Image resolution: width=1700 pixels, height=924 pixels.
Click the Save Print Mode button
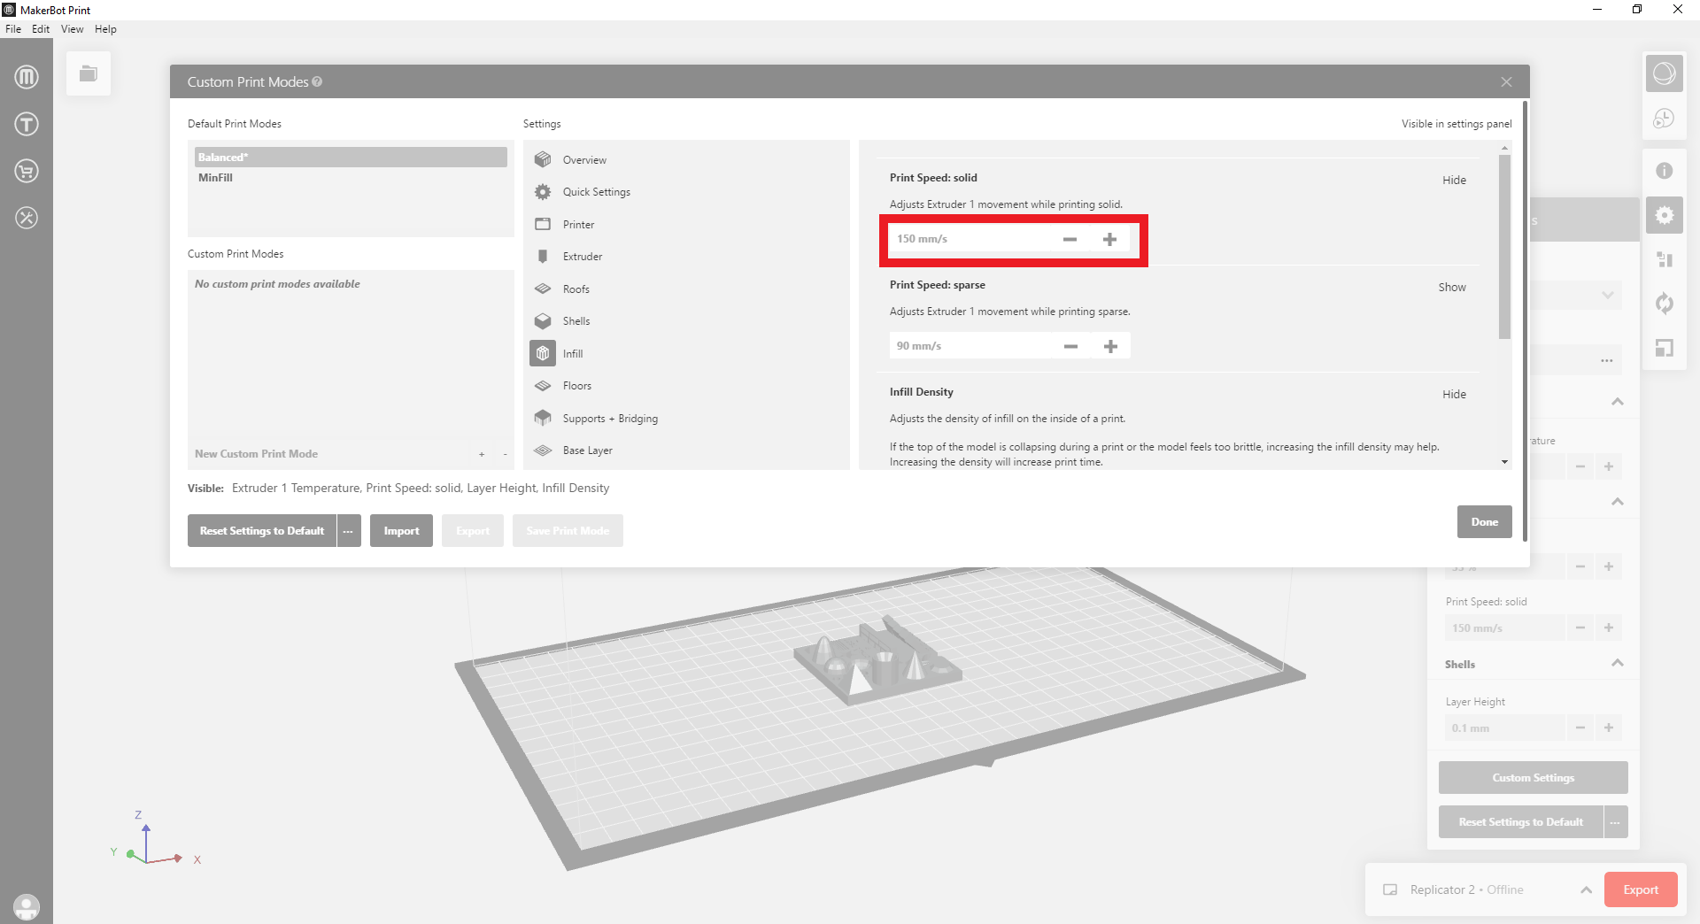pyautogui.click(x=568, y=531)
